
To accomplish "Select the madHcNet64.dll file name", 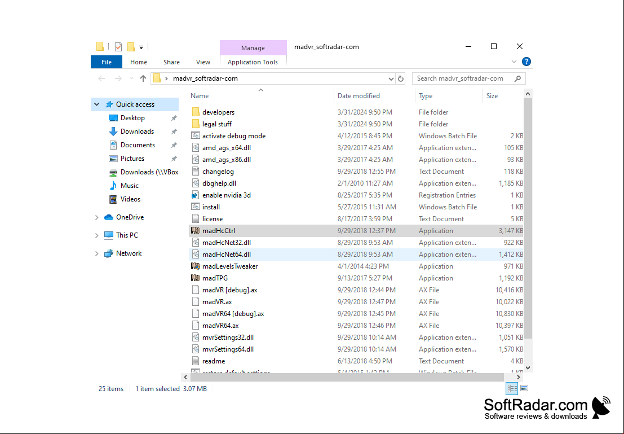I will 227,255.
